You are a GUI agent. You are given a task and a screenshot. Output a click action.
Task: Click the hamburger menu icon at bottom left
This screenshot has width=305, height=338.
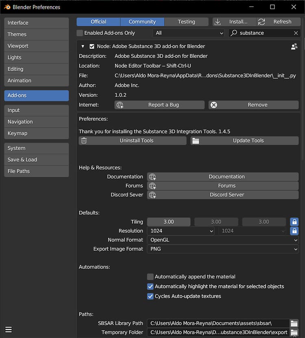tap(9, 329)
